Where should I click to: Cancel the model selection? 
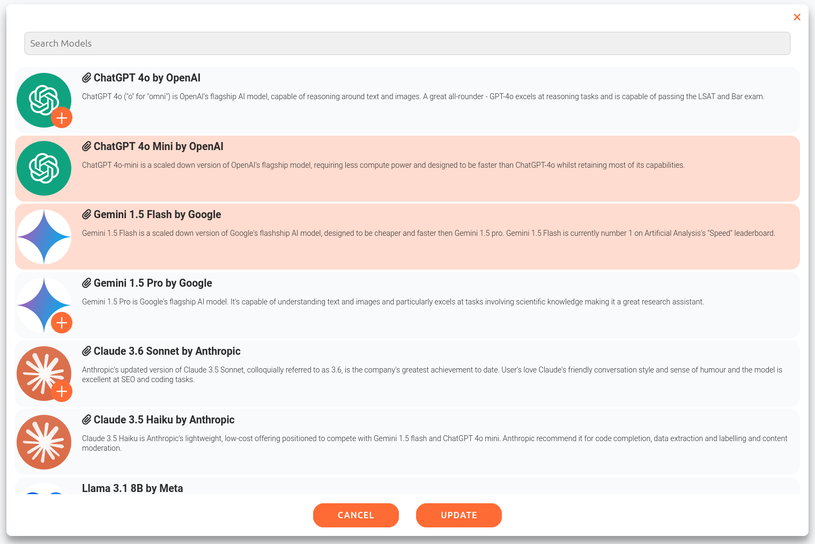point(356,515)
